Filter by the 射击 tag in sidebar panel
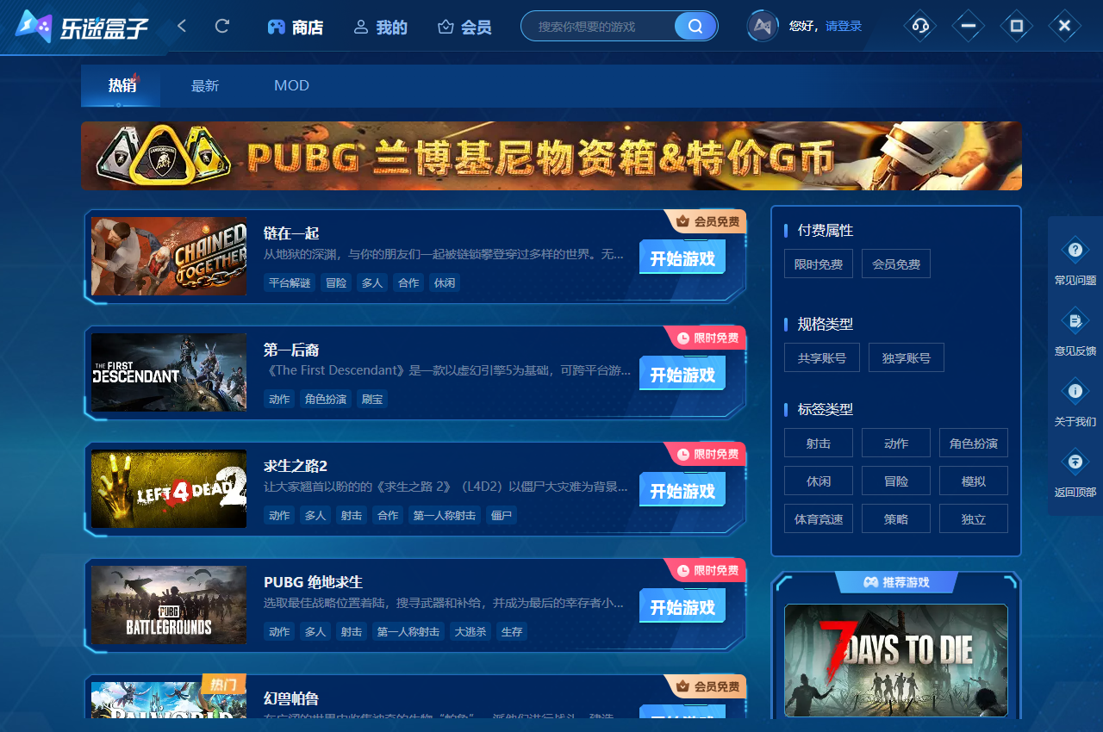This screenshot has height=732, width=1103. click(819, 444)
